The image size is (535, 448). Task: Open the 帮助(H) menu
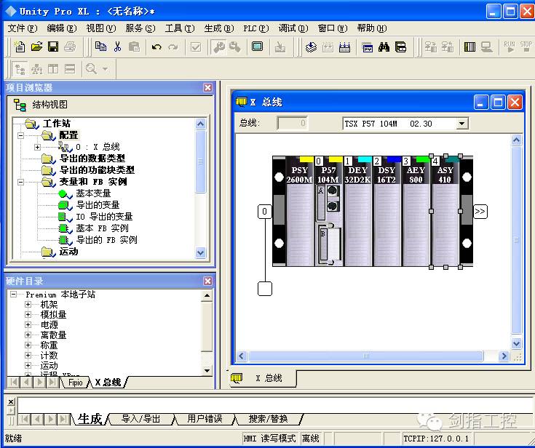pyautogui.click(x=372, y=28)
